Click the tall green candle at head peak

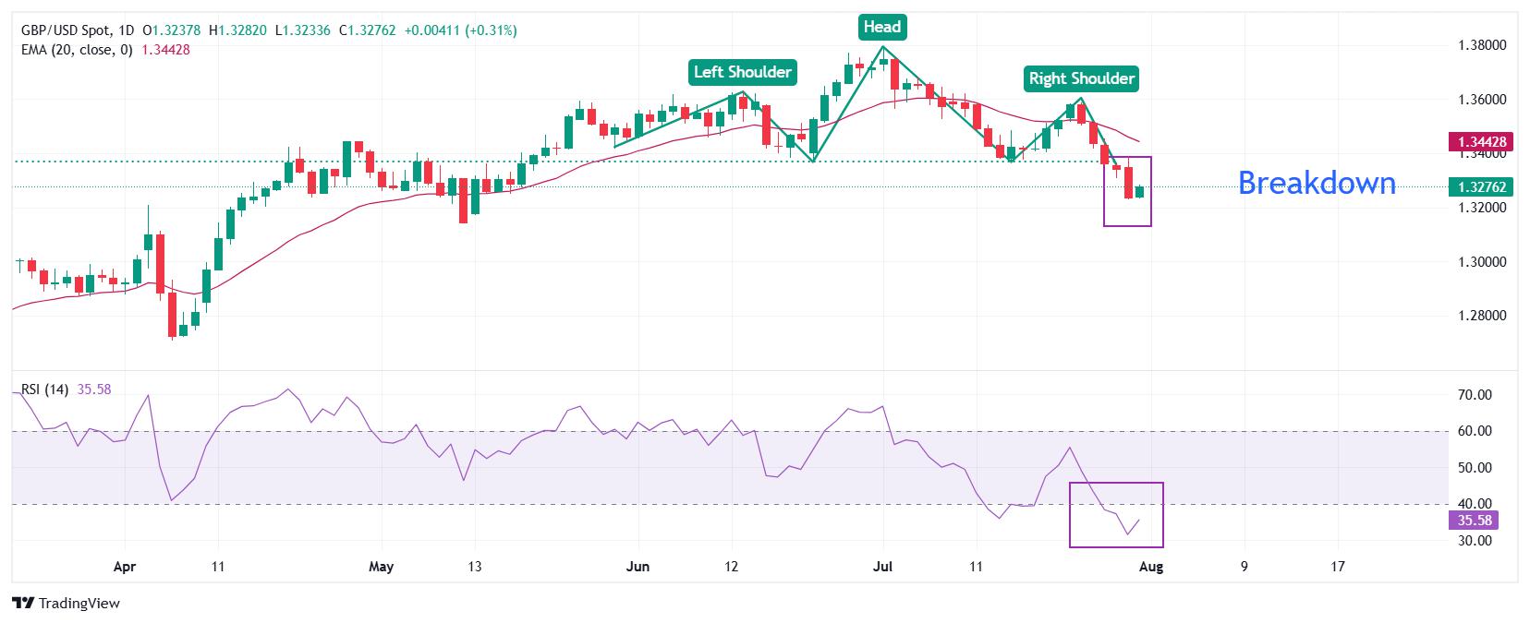pyautogui.click(x=848, y=67)
